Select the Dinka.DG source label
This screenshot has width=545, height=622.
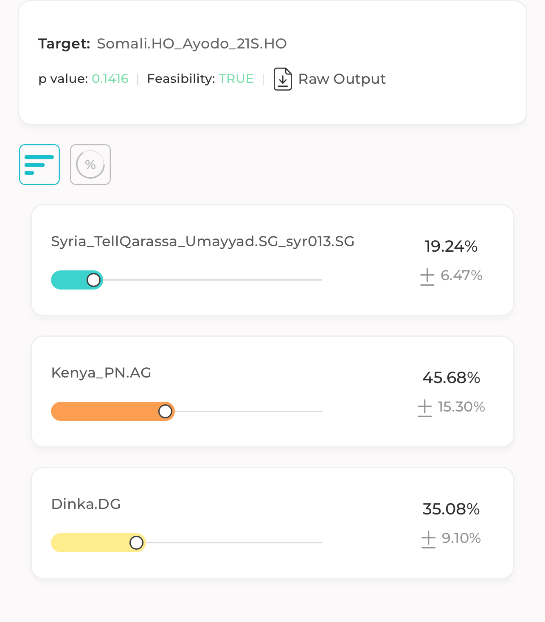click(86, 504)
